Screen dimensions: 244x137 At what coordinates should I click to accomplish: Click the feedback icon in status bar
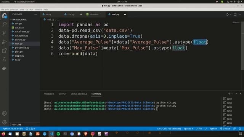coord(234,129)
